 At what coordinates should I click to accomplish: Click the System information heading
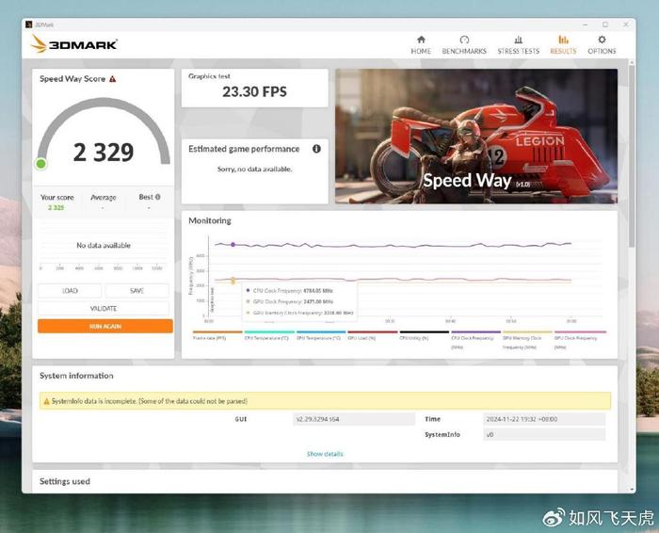76,376
